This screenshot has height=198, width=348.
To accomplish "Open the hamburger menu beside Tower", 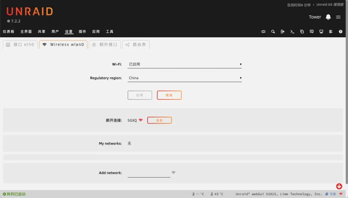I will (x=338, y=17).
